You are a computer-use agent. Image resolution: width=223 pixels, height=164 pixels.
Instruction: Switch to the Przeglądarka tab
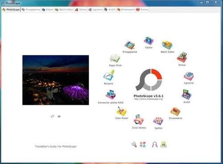tap(31, 10)
